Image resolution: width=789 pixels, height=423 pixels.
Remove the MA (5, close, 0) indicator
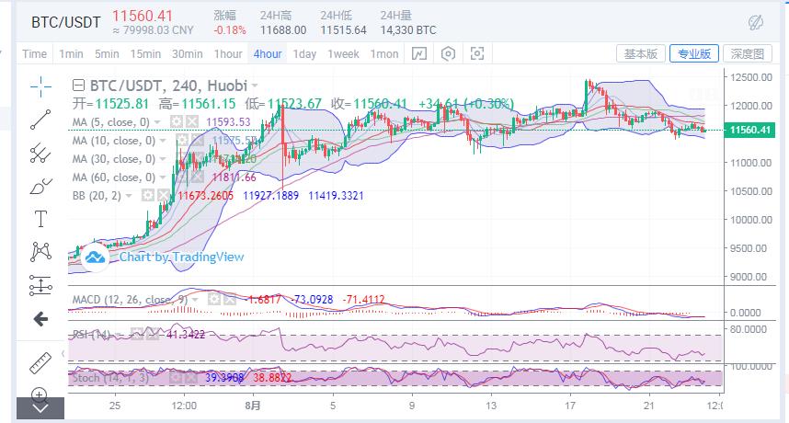tap(191, 121)
